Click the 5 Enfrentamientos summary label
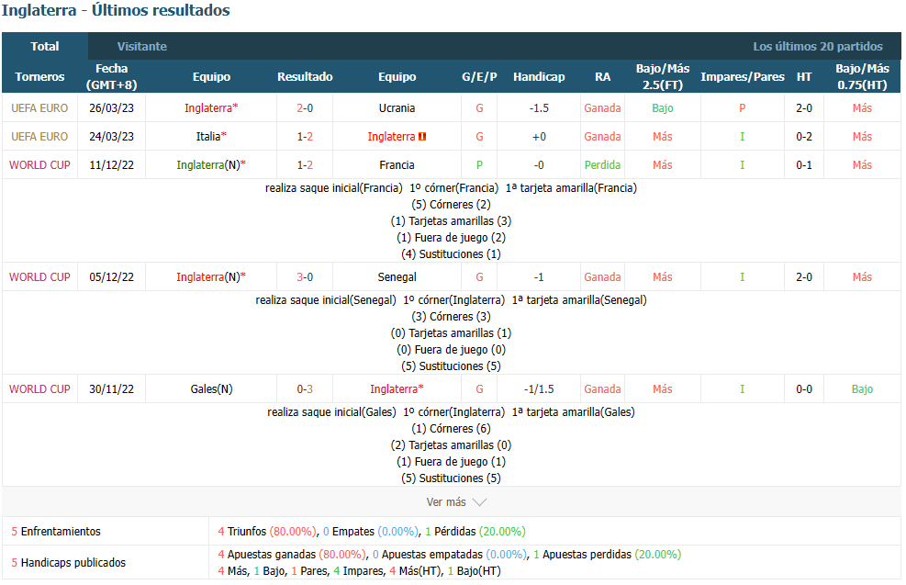Screen dimensions: 906x585 [x=56, y=531]
